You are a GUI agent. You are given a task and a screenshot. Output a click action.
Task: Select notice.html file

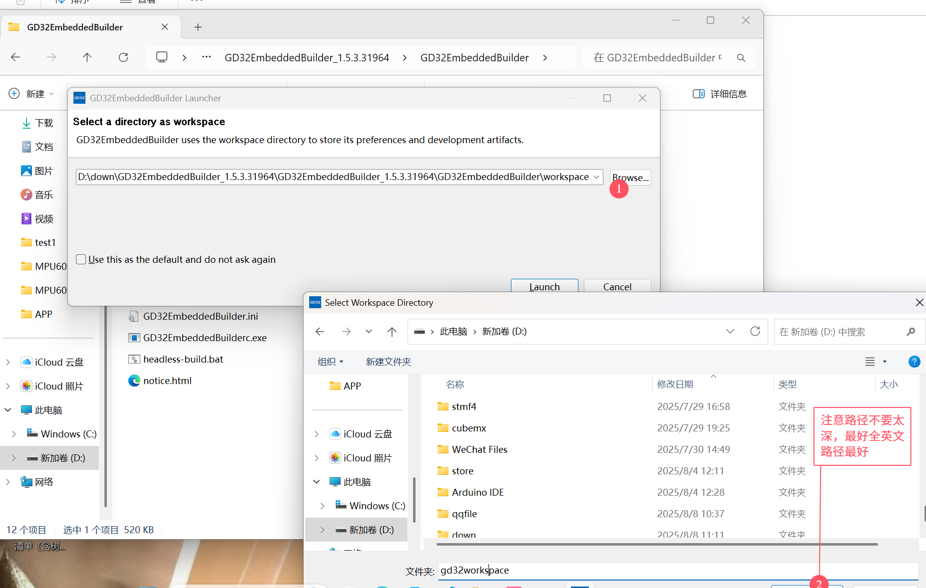coord(160,381)
